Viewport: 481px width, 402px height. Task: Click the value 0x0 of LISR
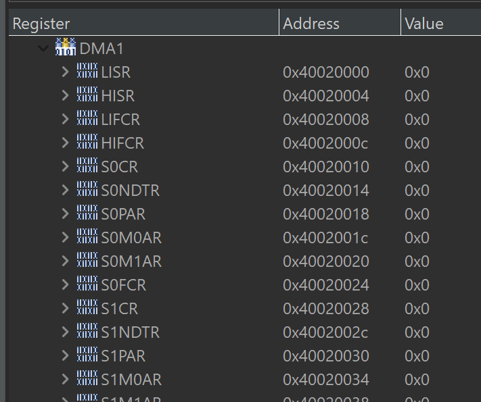click(x=417, y=72)
